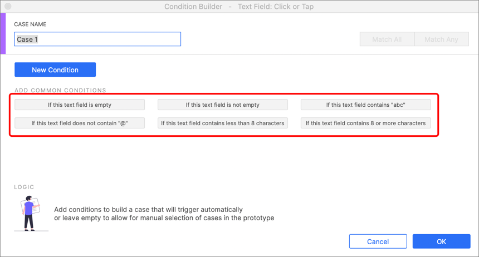Add condition: does not contain "@"
This screenshot has height=257, width=479.
click(80, 123)
